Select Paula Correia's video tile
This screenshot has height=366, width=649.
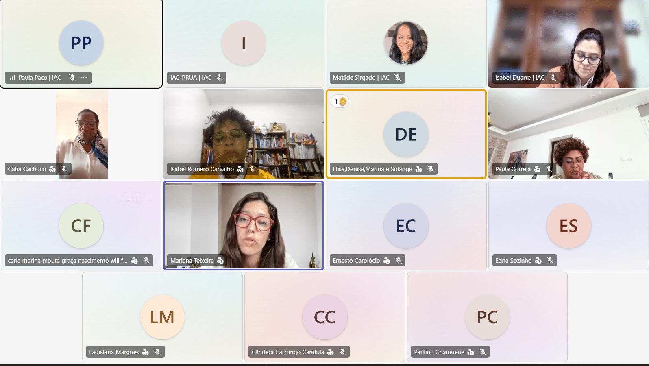568,134
